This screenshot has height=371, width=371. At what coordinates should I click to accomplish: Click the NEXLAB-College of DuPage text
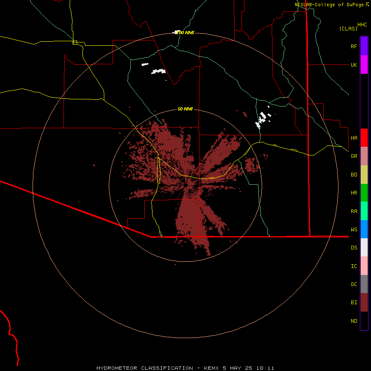coord(329,5)
